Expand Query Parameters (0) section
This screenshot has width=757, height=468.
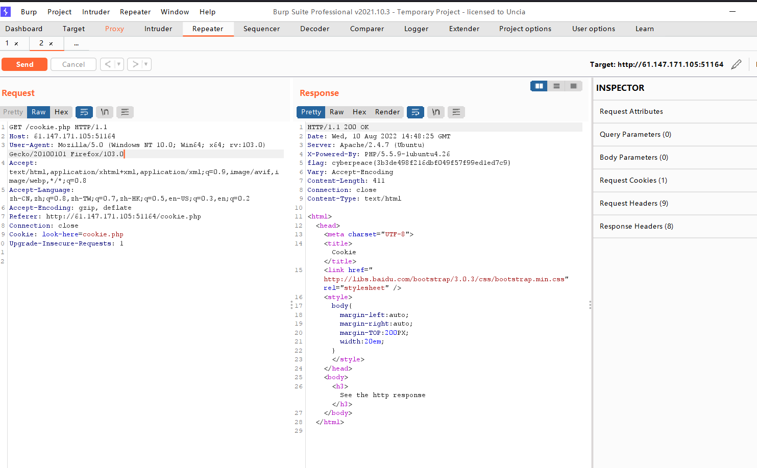pos(675,135)
